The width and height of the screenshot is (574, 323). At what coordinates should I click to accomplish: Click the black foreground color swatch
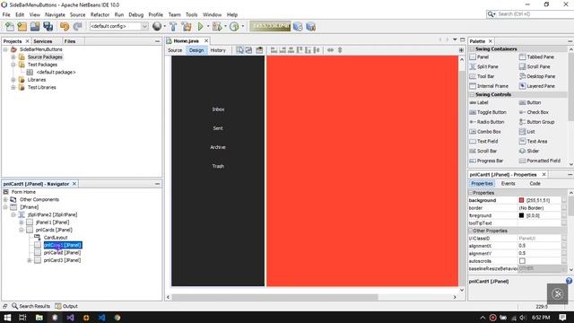(521, 215)
